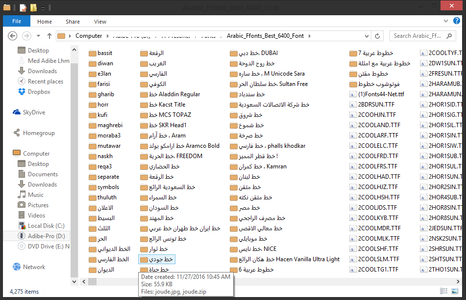Go up one folder level
Image resolution: width=466 pixels, height=300 pixels.
coord(49,36)
